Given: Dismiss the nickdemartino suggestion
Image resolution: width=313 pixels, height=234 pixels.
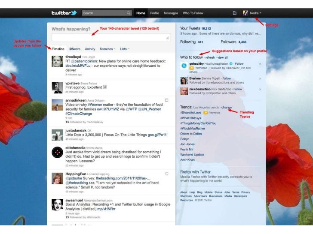Looking at the screenshot, I should 260,90.
